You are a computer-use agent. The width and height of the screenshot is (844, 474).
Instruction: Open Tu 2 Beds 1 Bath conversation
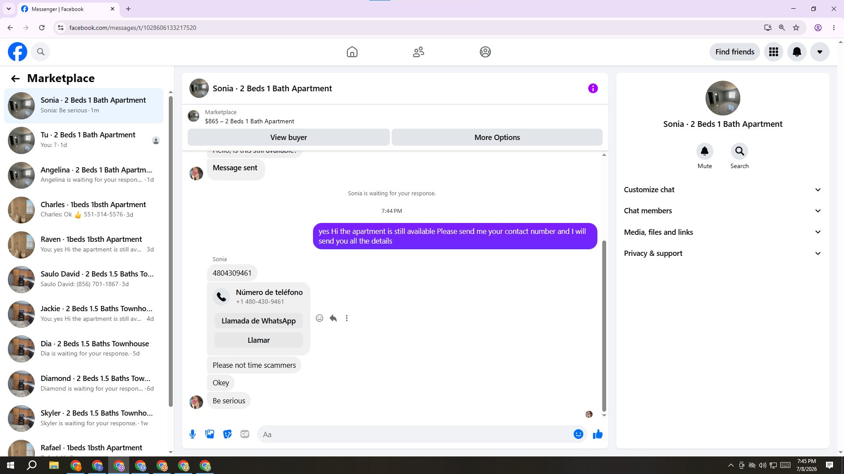click(x=84, y=140)
